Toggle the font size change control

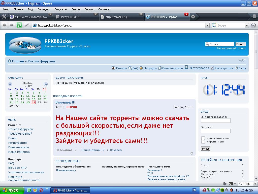[242, 60]
